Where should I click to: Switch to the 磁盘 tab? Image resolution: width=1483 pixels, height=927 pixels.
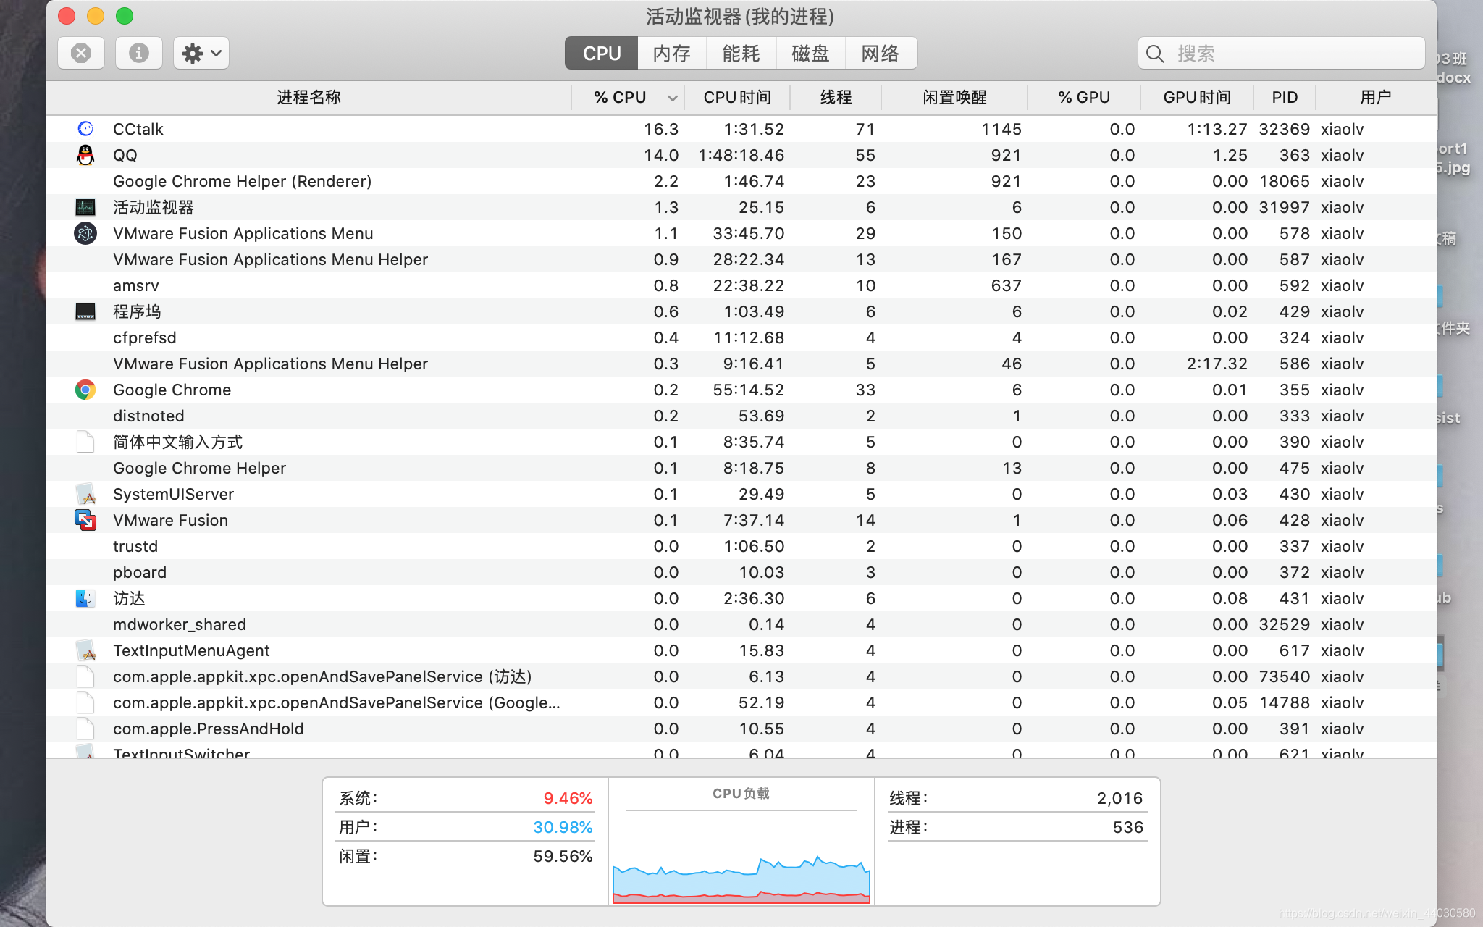pos(811,53)
